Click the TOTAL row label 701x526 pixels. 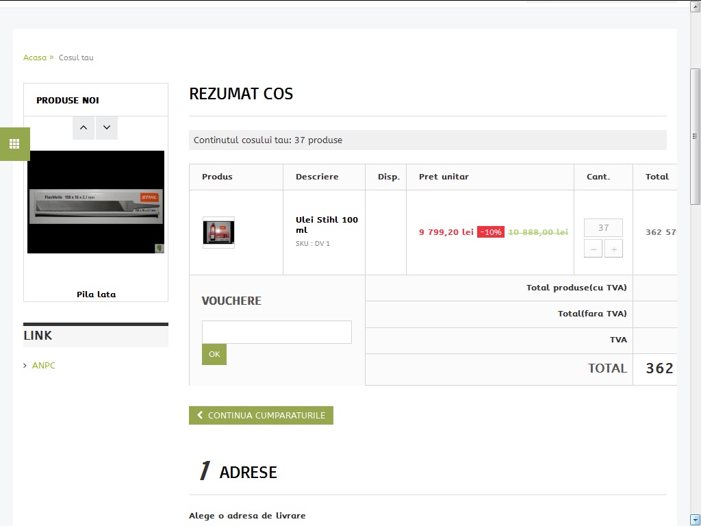pos(608,368)
